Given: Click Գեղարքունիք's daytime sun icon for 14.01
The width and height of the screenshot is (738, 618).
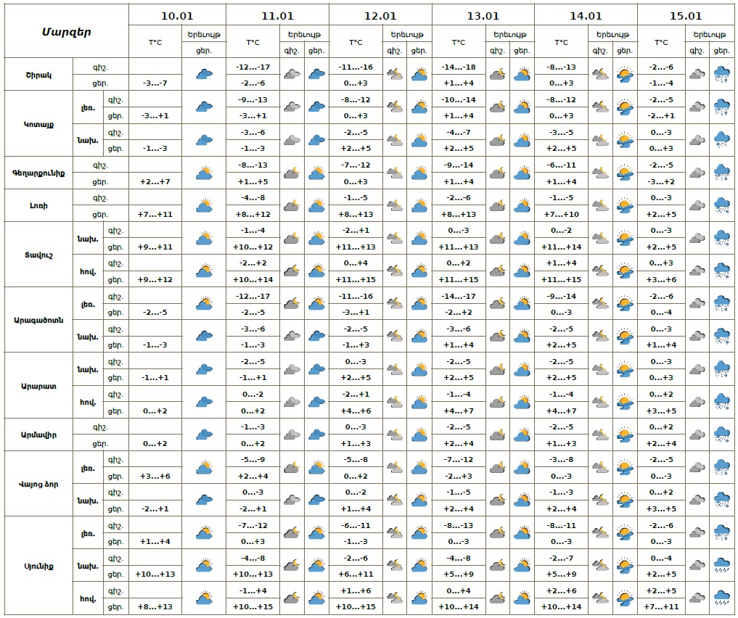Looking at the screenshot, I should (624, 173).
